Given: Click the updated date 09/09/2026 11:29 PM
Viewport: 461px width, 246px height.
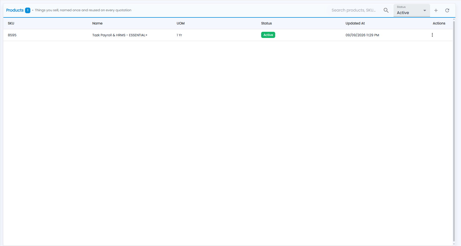Looking at the screenshot, I should (x=362, y=35).
